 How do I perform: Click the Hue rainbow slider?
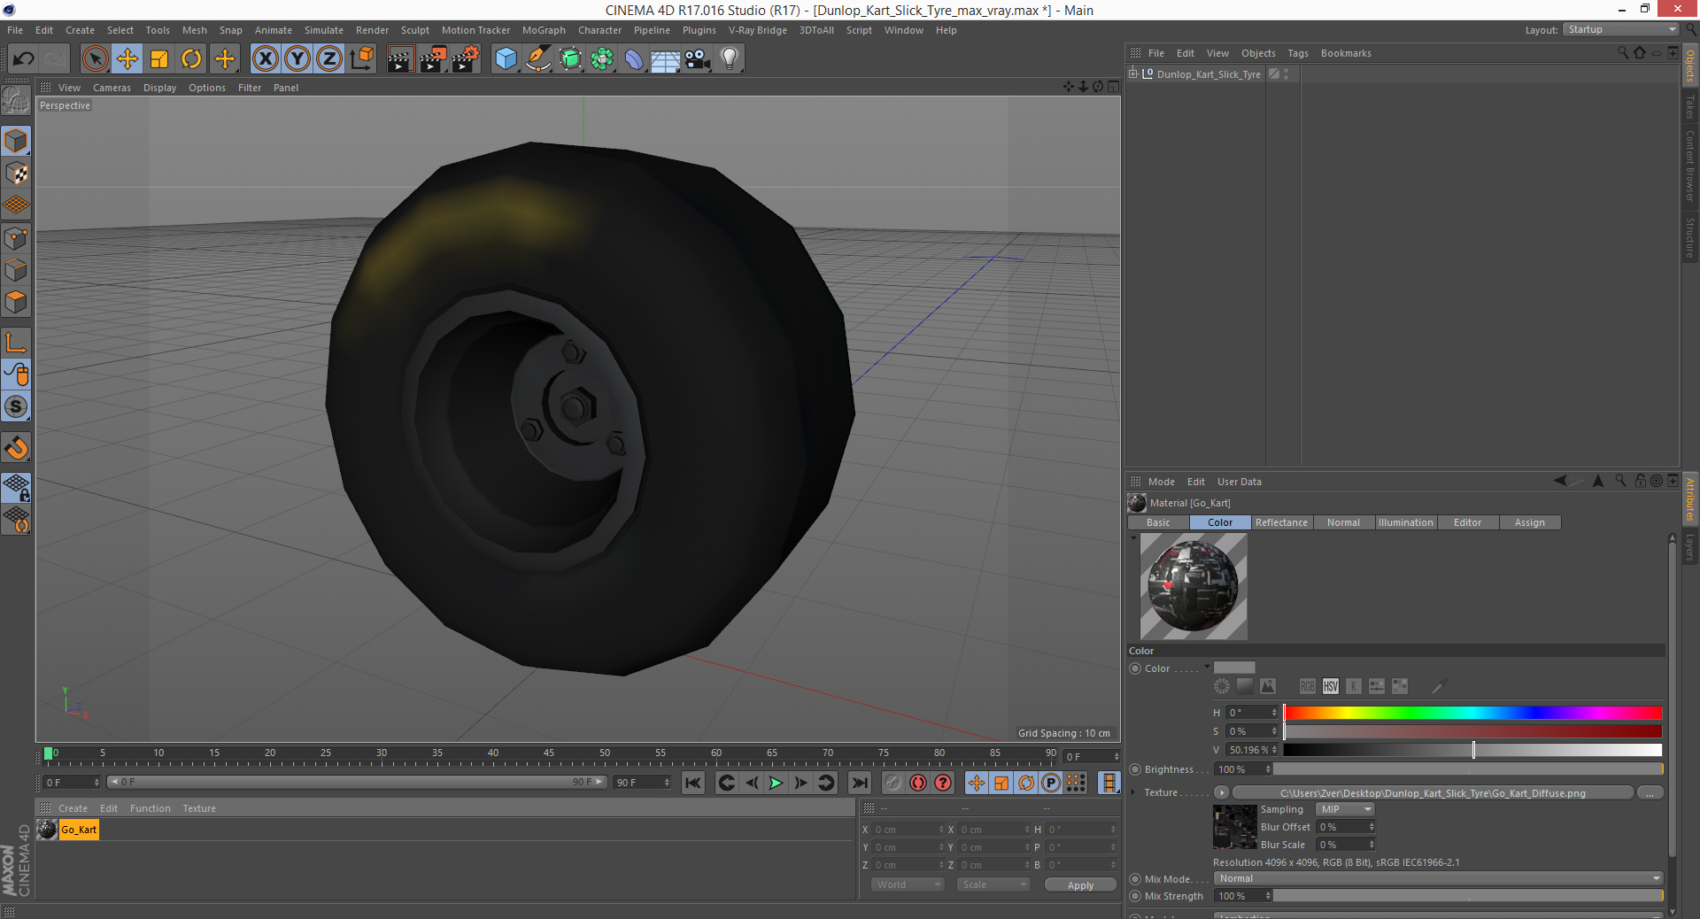pos(1472,713)
